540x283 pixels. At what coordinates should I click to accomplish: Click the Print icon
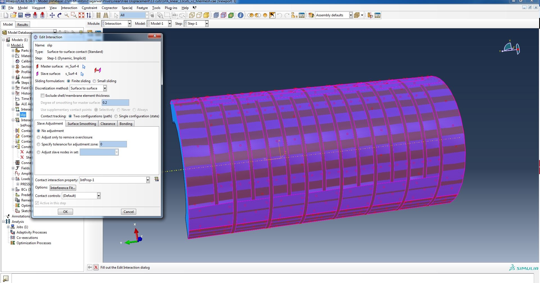point(28,15)
